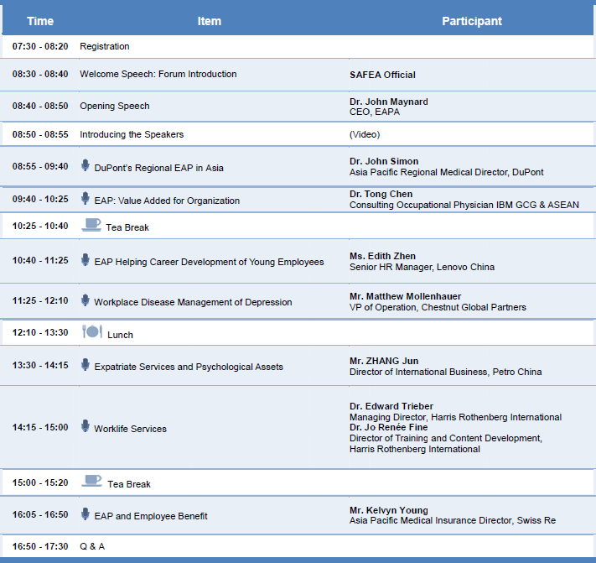Select the 10:40 - 11:25 time cell
596x563 pixels.
click(40, 261)
